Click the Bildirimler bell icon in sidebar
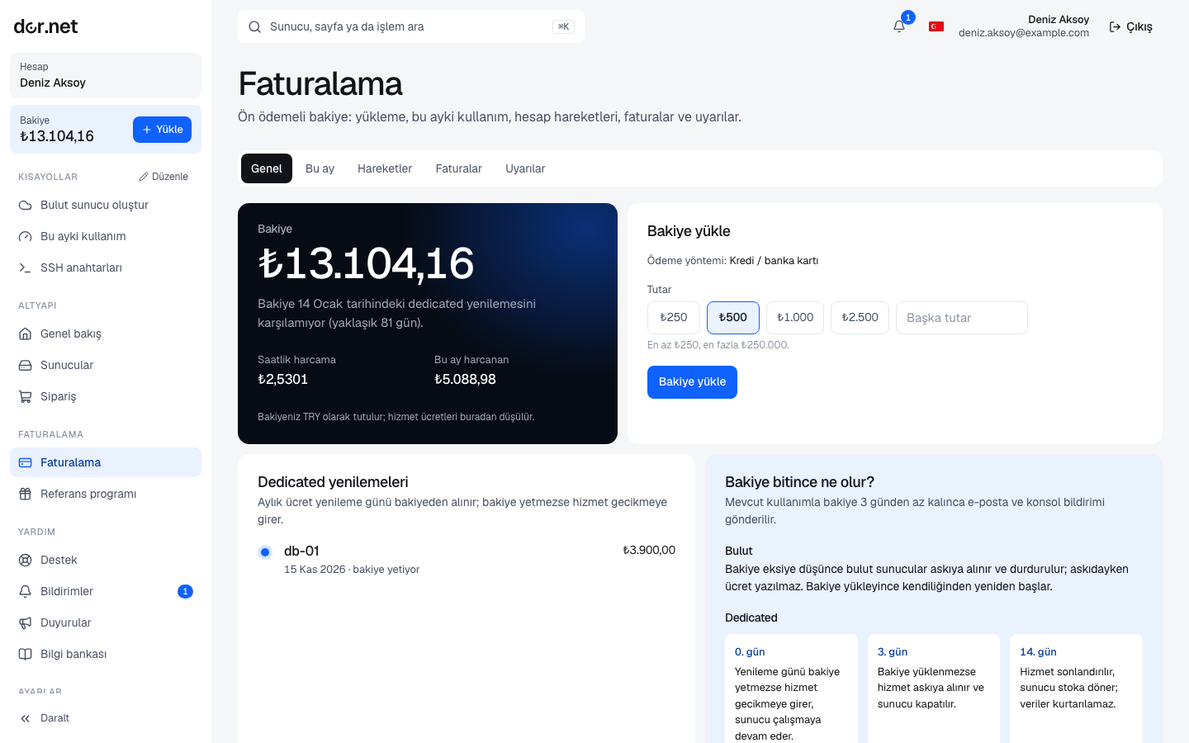This screenshot has height=743, width=1189. (x=26, y=591)
